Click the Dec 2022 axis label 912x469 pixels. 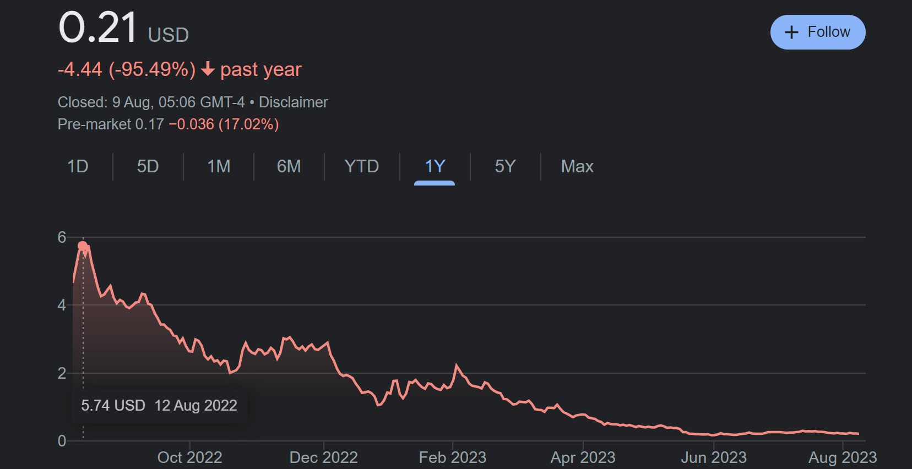(x=323, y=457)
